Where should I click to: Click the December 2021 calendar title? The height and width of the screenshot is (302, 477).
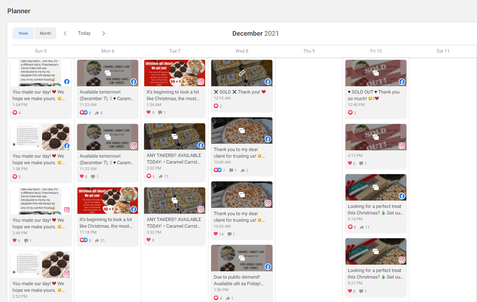(255, 33)
